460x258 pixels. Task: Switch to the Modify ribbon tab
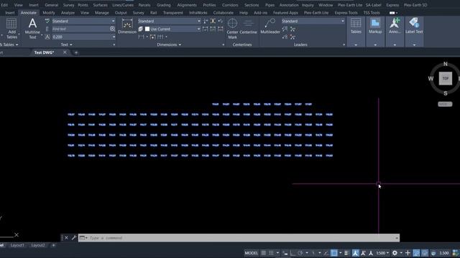(49, 13)
